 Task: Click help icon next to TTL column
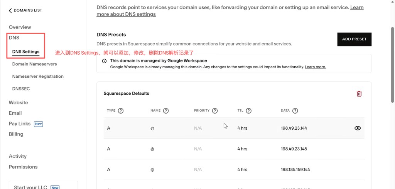249,110
